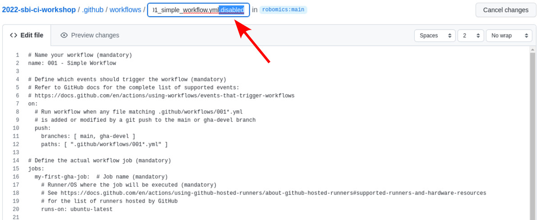Click the 'runs-on: ubuntu-latest' line
The image size is (541, 220).
[77, 209]
